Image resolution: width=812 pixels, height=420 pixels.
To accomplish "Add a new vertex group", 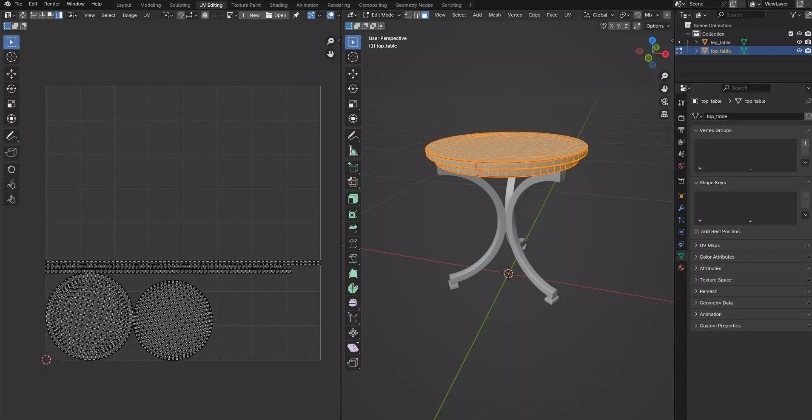I will coord(805,143).
